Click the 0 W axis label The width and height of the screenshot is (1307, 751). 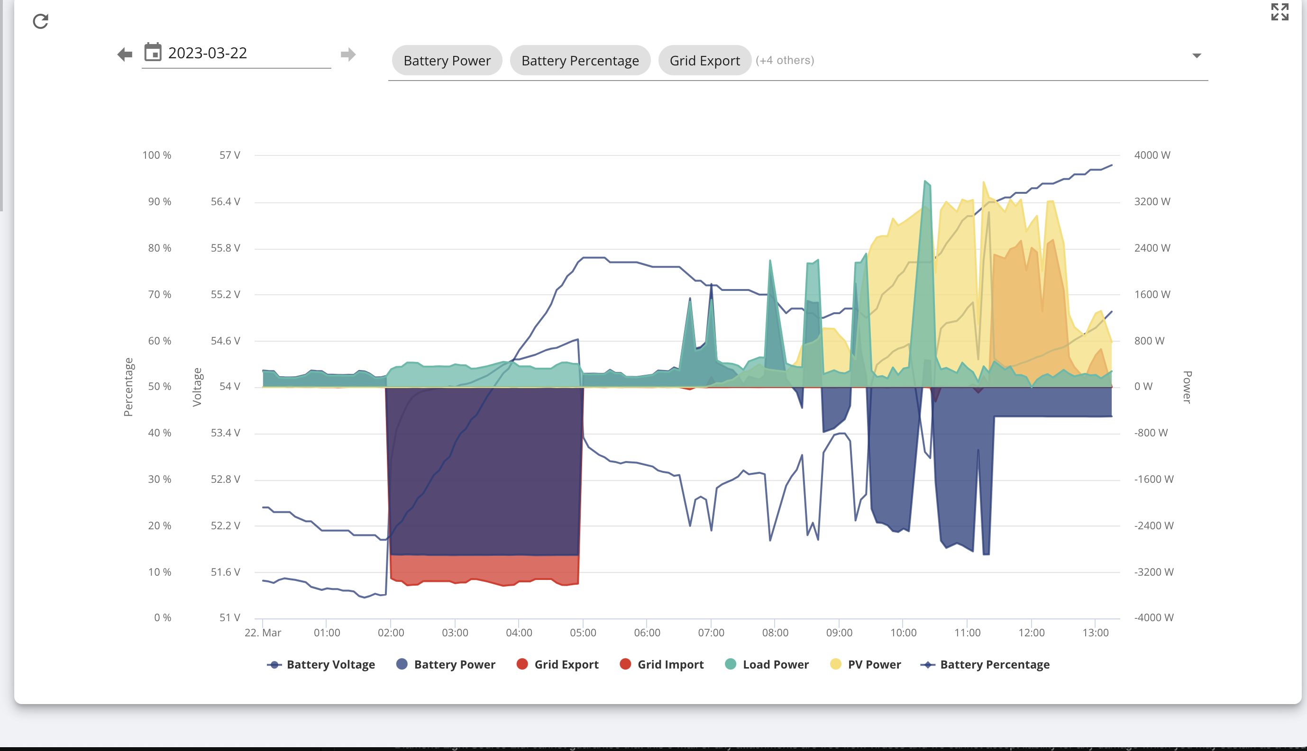pos(1143,386)
